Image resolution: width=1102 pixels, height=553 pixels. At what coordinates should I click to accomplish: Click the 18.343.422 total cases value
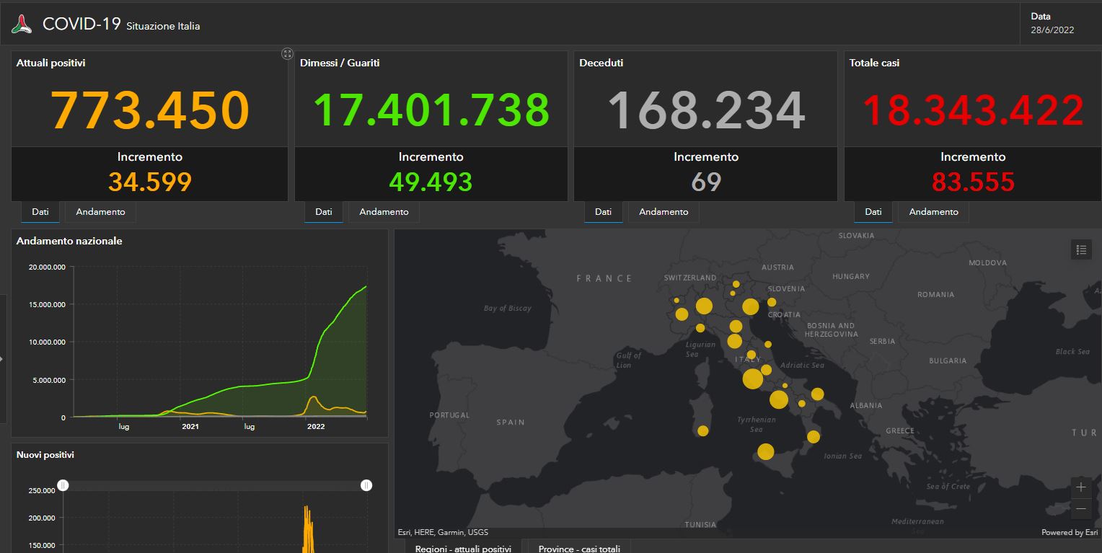(973, 110)
